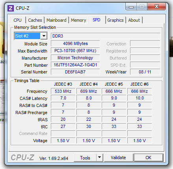Click the empty Registered field
Image resolution: width=173 pixels, height=169 pixels.
click(145, 51)
